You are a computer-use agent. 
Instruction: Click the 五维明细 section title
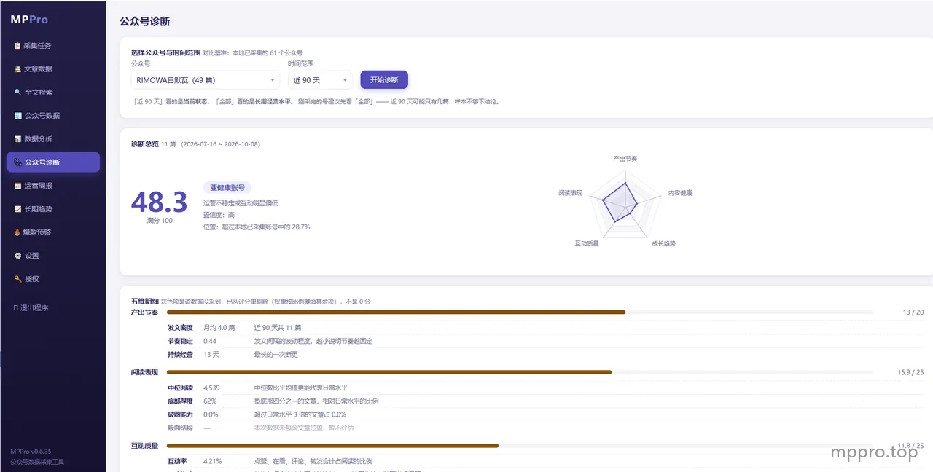pyautogui.click(x=144, y=301)
